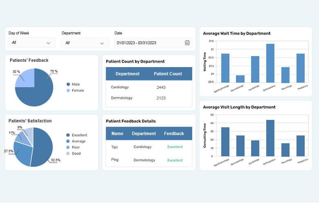Sort by Patient Count column header
The width and height of the screenshot is (319, 203).
click(x=168, y=74)
